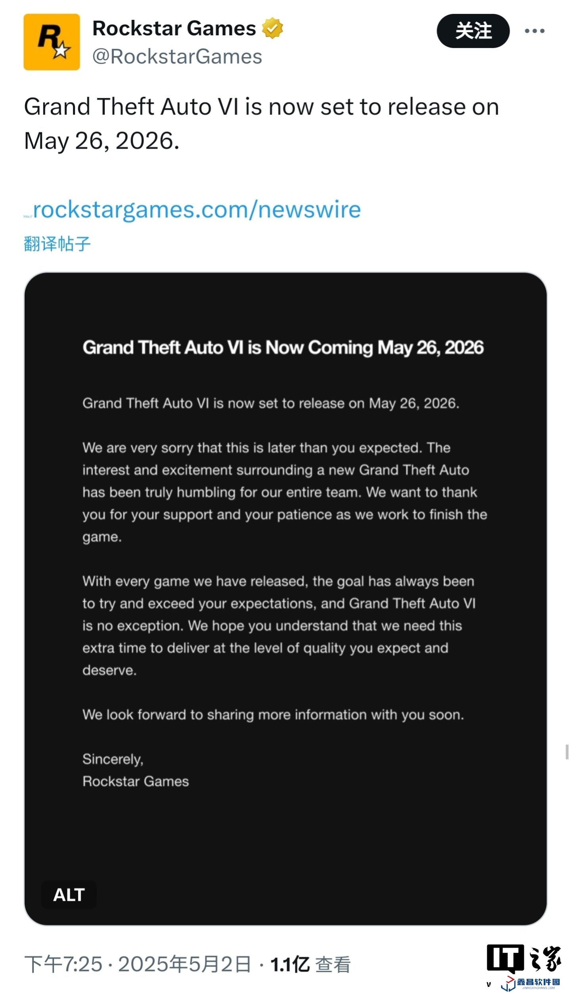Click 翻译帖子 to translate the post

(x=57, y=244)
